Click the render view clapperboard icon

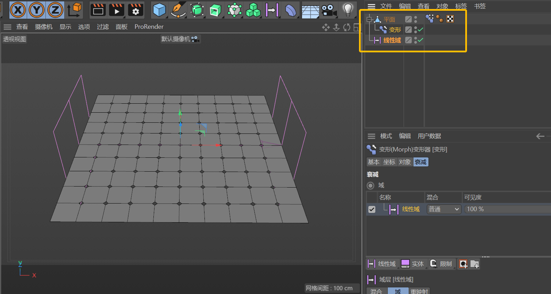pyautogui.click(x=98, y=10)
